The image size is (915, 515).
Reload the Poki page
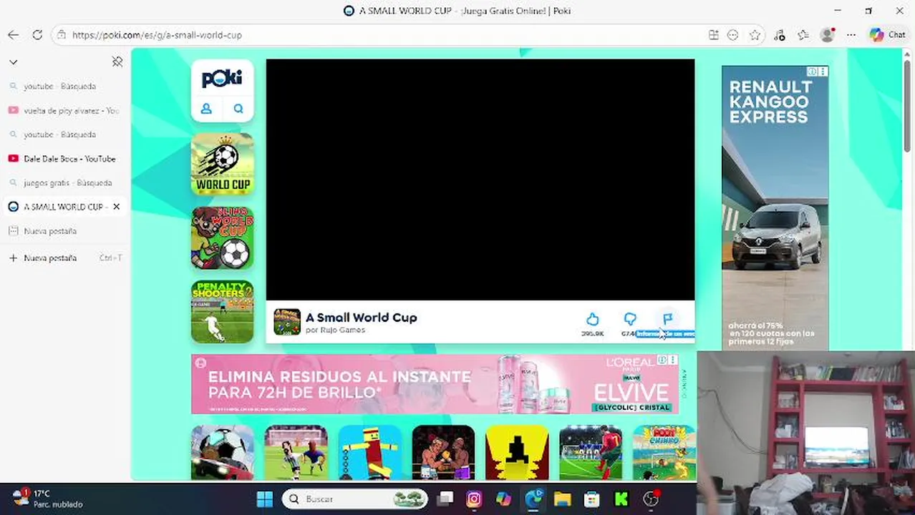pyautogui.click(x=37, y=34)
